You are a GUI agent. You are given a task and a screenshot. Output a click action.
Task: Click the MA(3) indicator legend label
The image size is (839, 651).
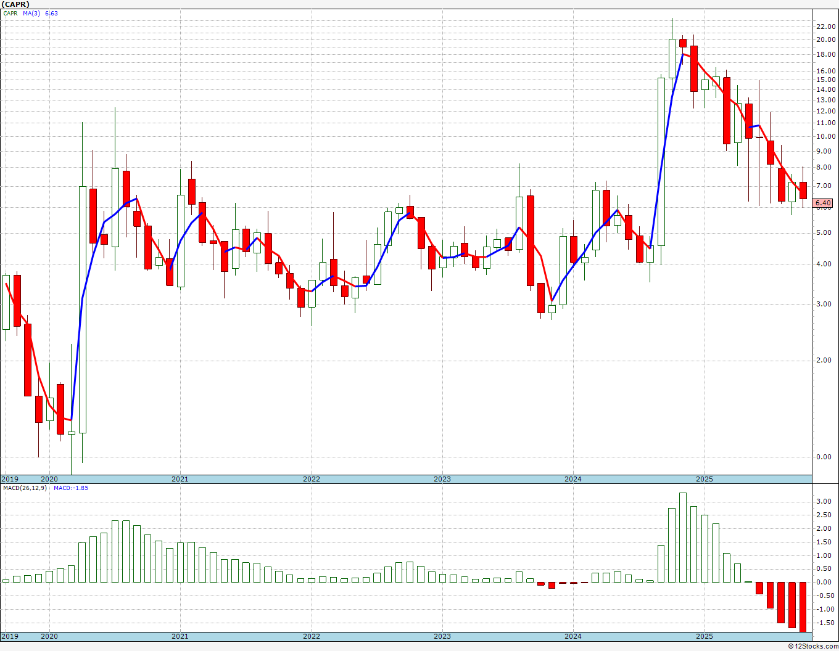pos(32,13)
